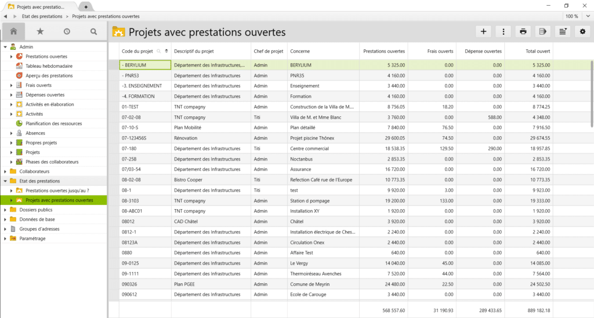Click the Groupes d'adresses icon
This screenshot has height=318, width=594.
coord(13,229)
